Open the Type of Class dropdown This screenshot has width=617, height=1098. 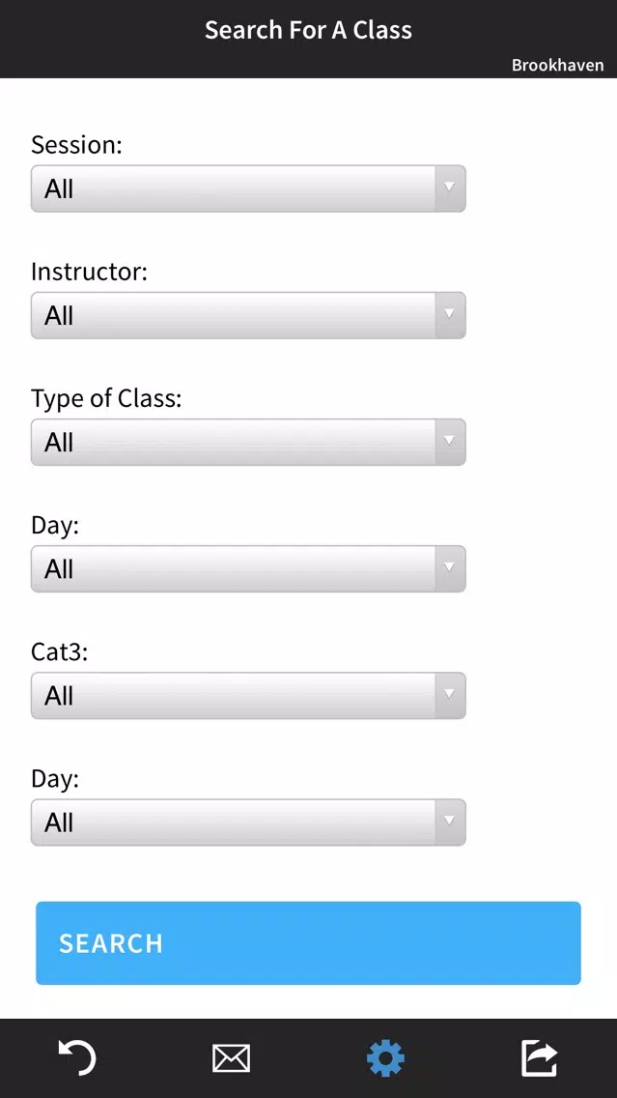248,442
